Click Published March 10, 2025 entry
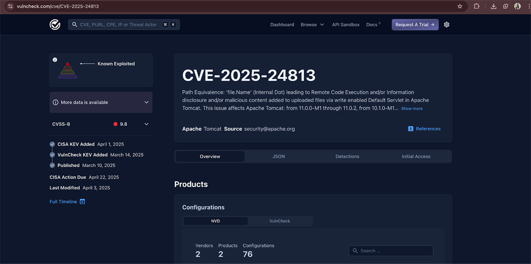 pyautogui.click(x=86, y=166)
